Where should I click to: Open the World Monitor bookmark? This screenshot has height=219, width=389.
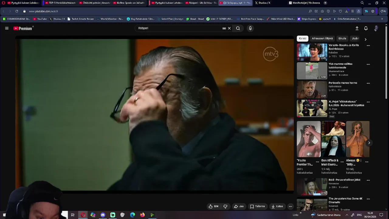point(110,19)
